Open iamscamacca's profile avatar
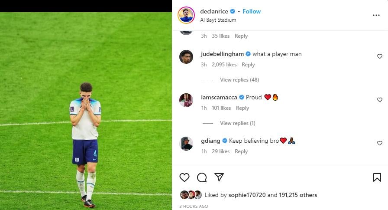 coord(186,100)
